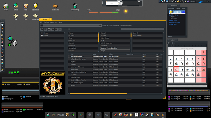Click Show all in the genre list
Screen dimensions: 211x118
pyautogui.click(x=83, y=33)
